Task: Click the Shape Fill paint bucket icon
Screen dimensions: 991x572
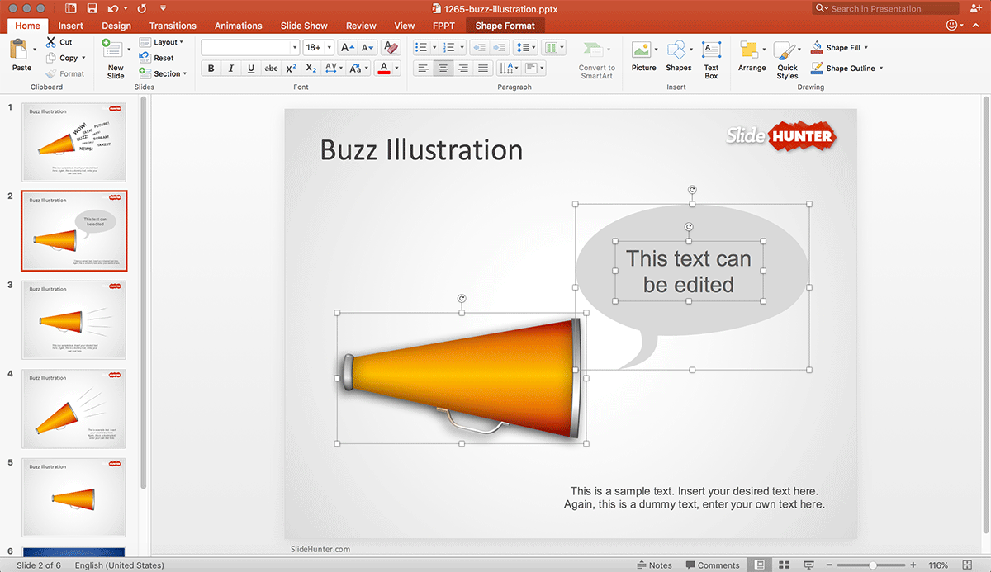Action: pyautogui.click(x=818, y=47)
